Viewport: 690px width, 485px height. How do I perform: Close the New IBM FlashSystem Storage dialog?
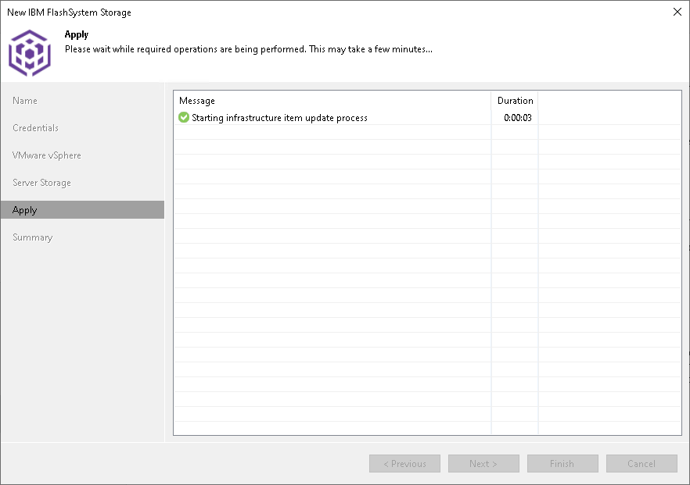point(677,12)
